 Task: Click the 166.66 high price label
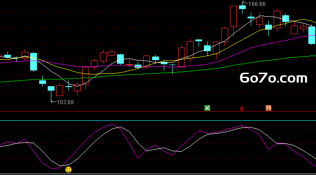[x=257, y=4]
